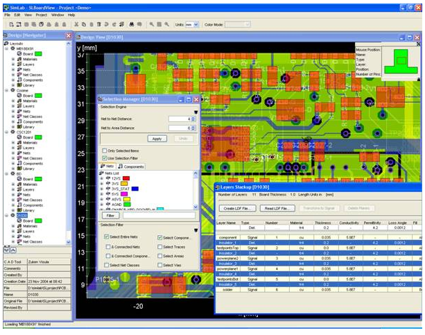Image resolution: width=425 pixels, height=335 pixels.
Task: Click the Filter button under Nets List
Action: pos(110,216)
